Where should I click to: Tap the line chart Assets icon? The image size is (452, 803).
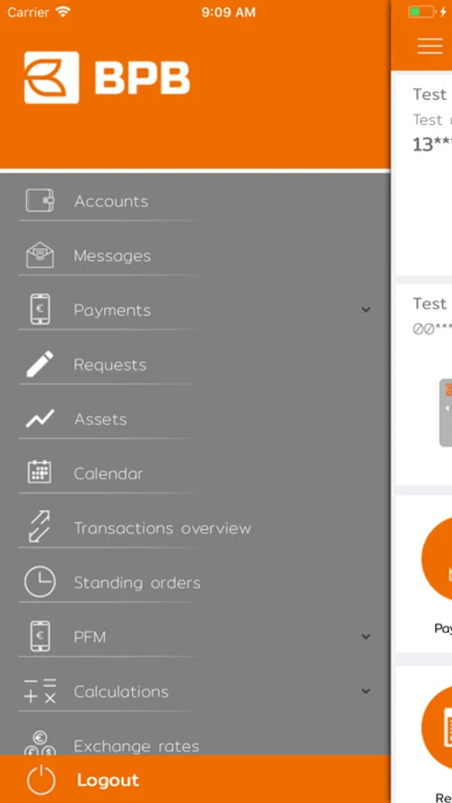tap(40, 419)
